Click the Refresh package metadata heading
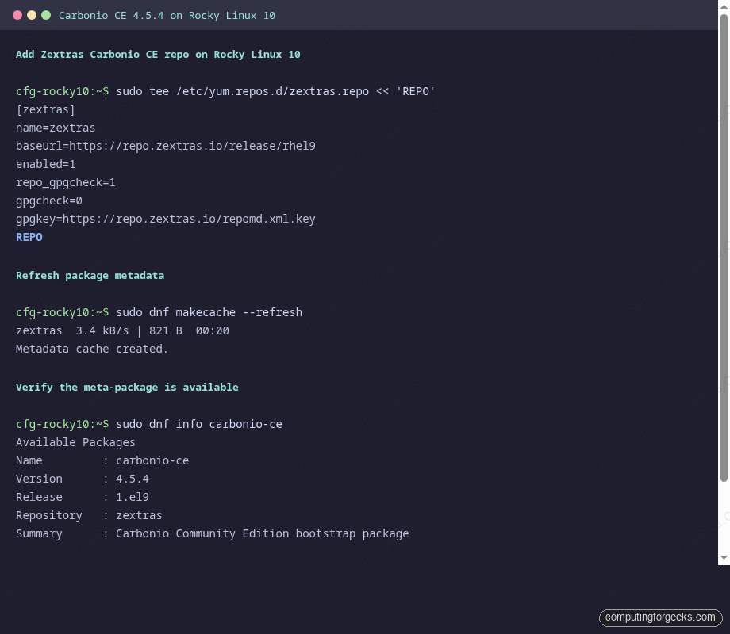Image resolution: width=730 pixels, height=634 pixels. [90, 275]
